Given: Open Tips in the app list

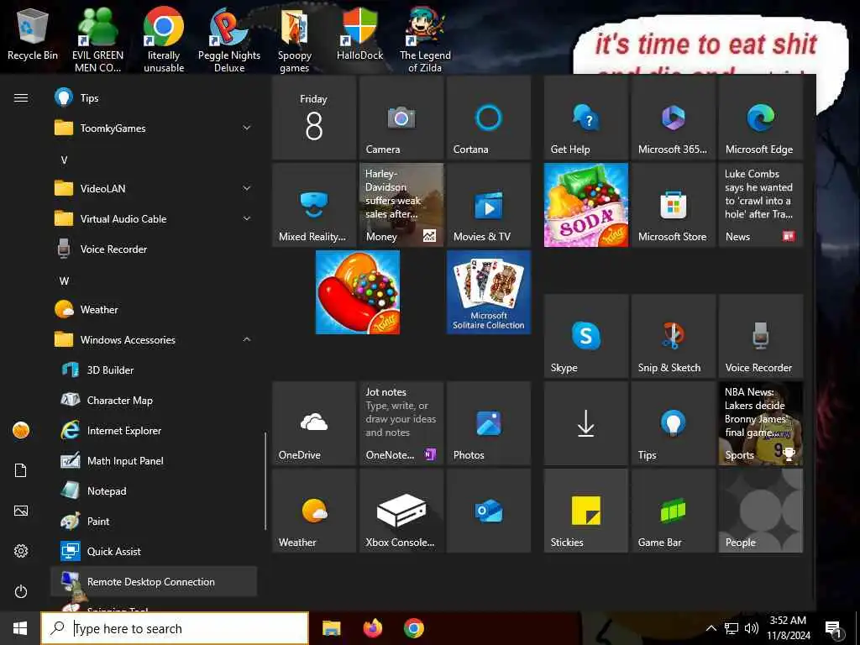Looking at the screenshot, I should 154,98.
